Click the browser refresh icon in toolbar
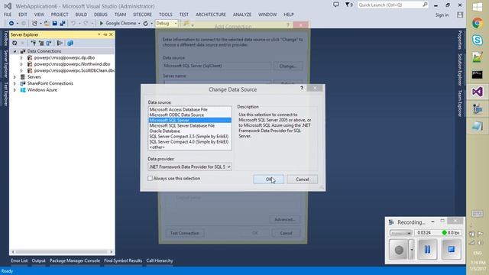Image resolution: width=489 pixels, height=275 pixels. click(x=145, y=24)
